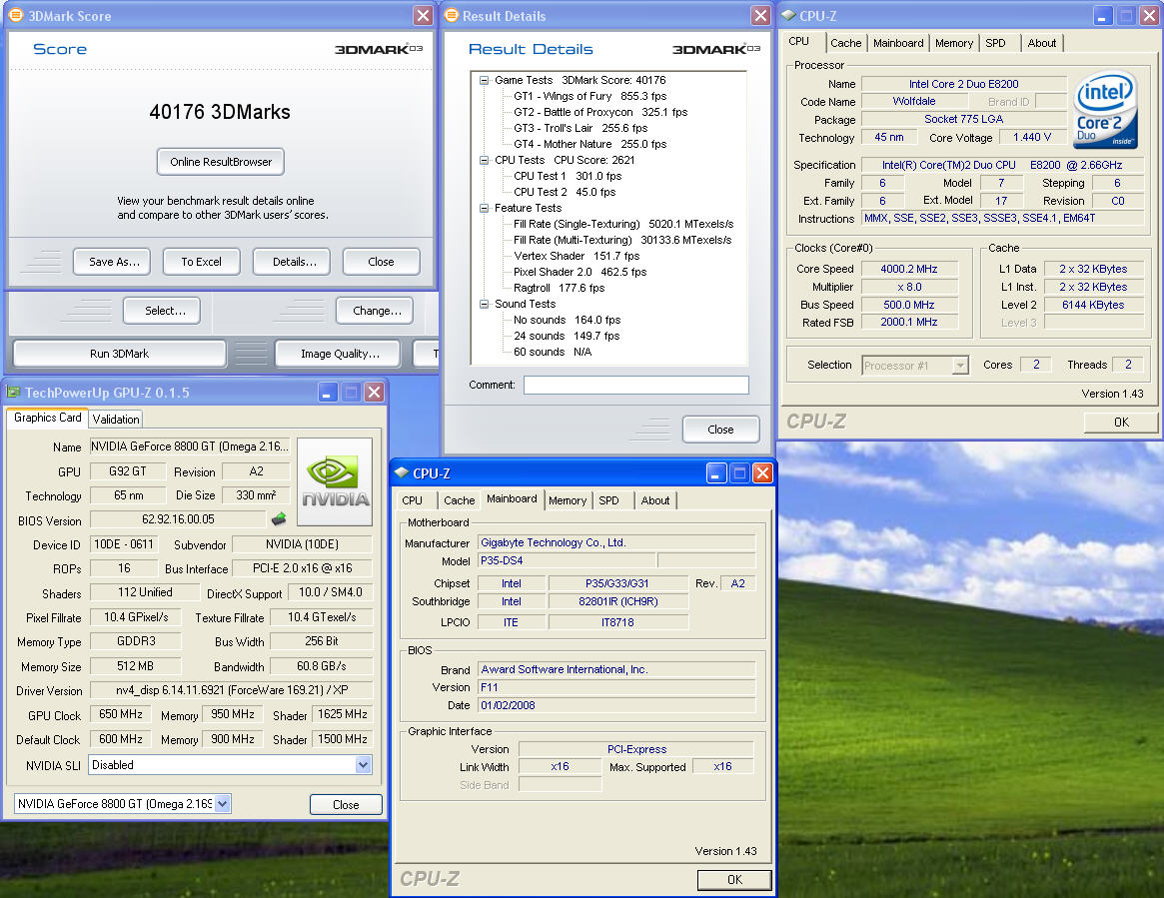Screen dimensions: 1164x898
Task: Click the top-right CPU-Z window title icon
Action: pos(788,15)
